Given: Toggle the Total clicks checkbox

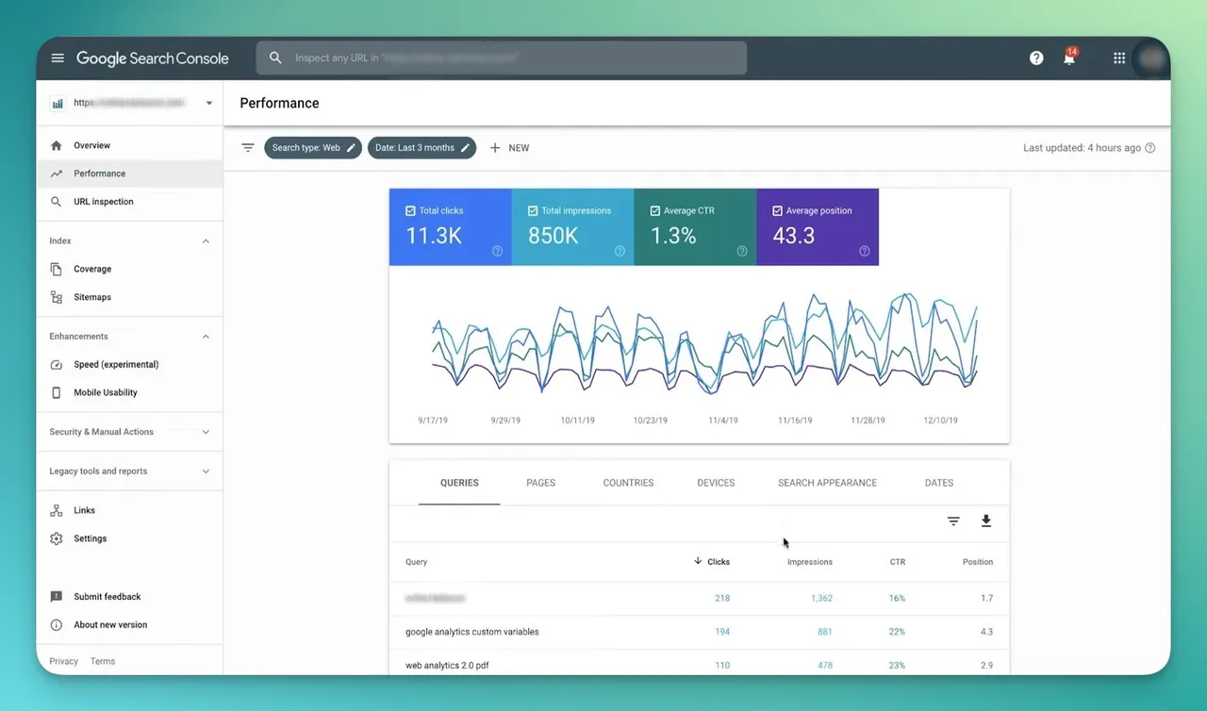Looking at the screenshot, I should click(x=410, y=211).
